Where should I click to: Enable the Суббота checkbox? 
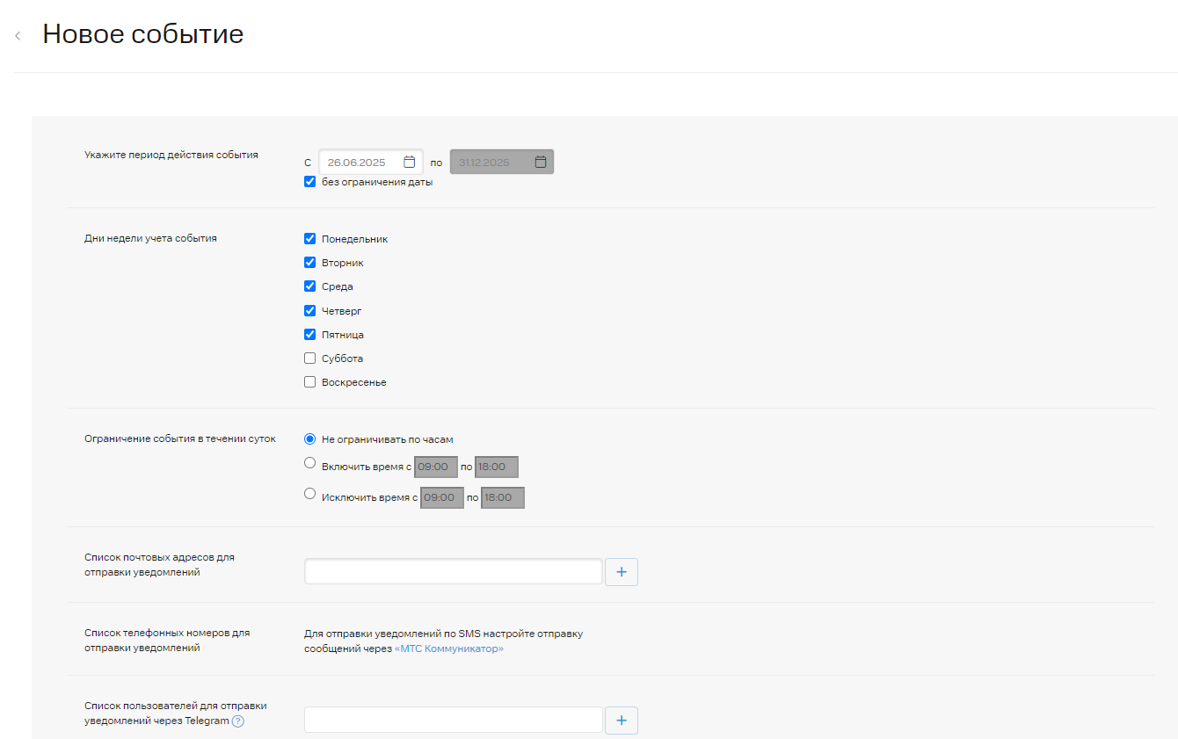[309, 358]
